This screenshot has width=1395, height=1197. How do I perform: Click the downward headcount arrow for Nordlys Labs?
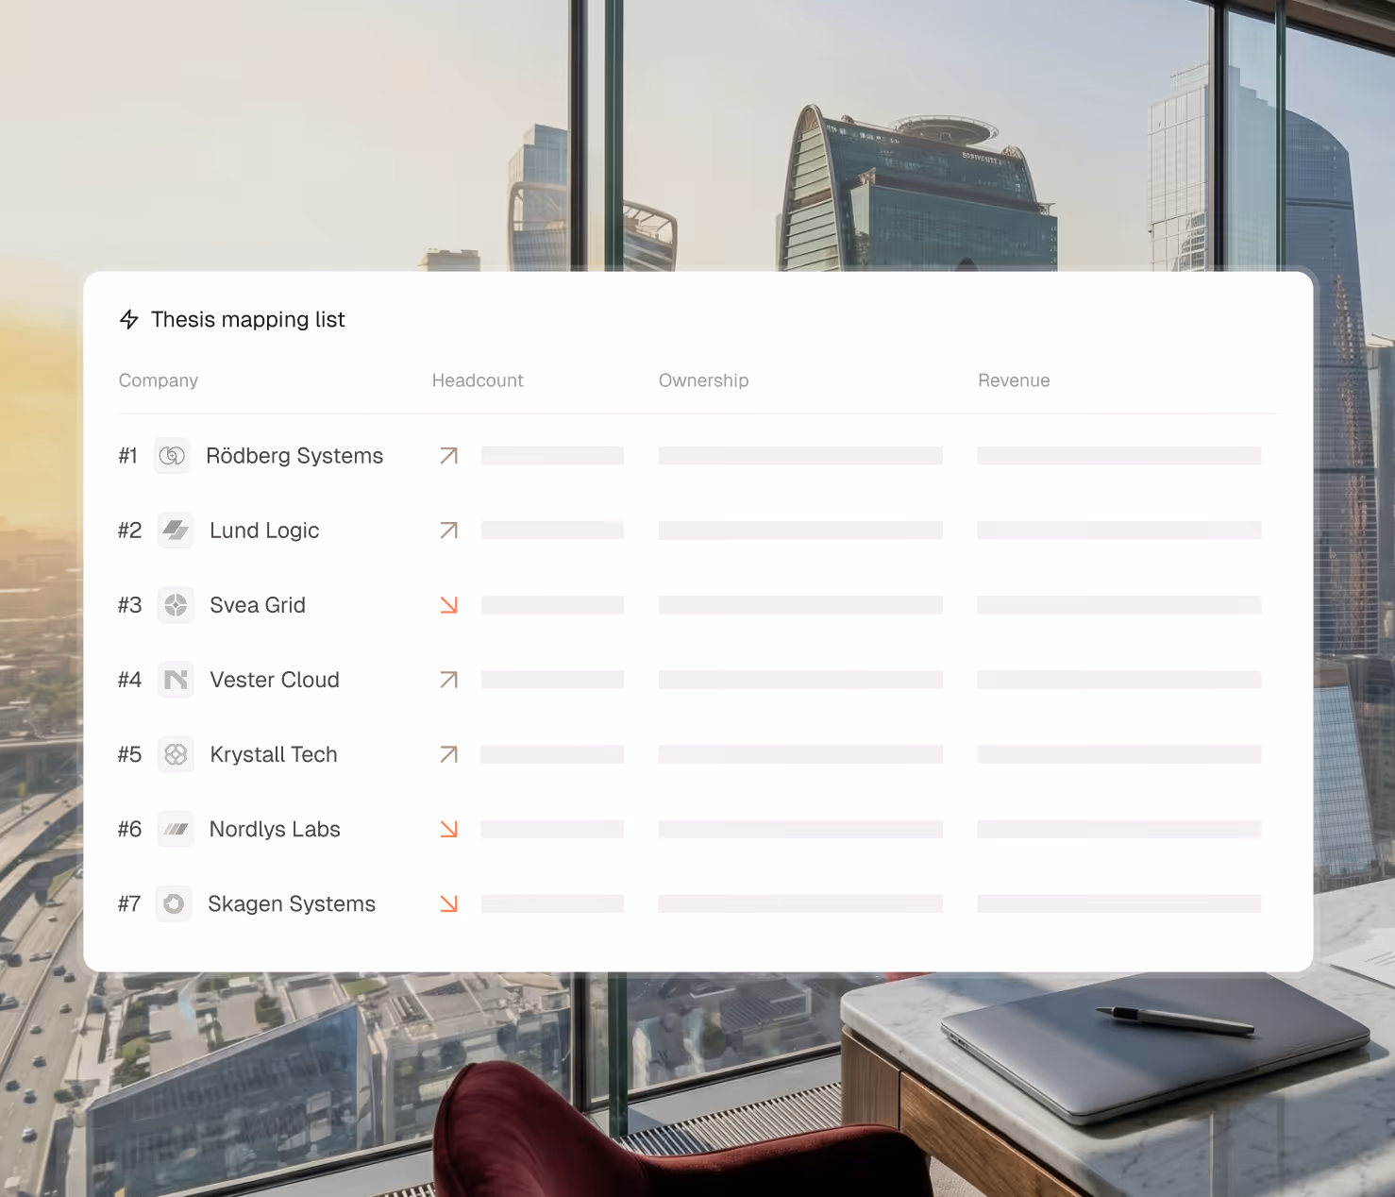pos(449,829)
